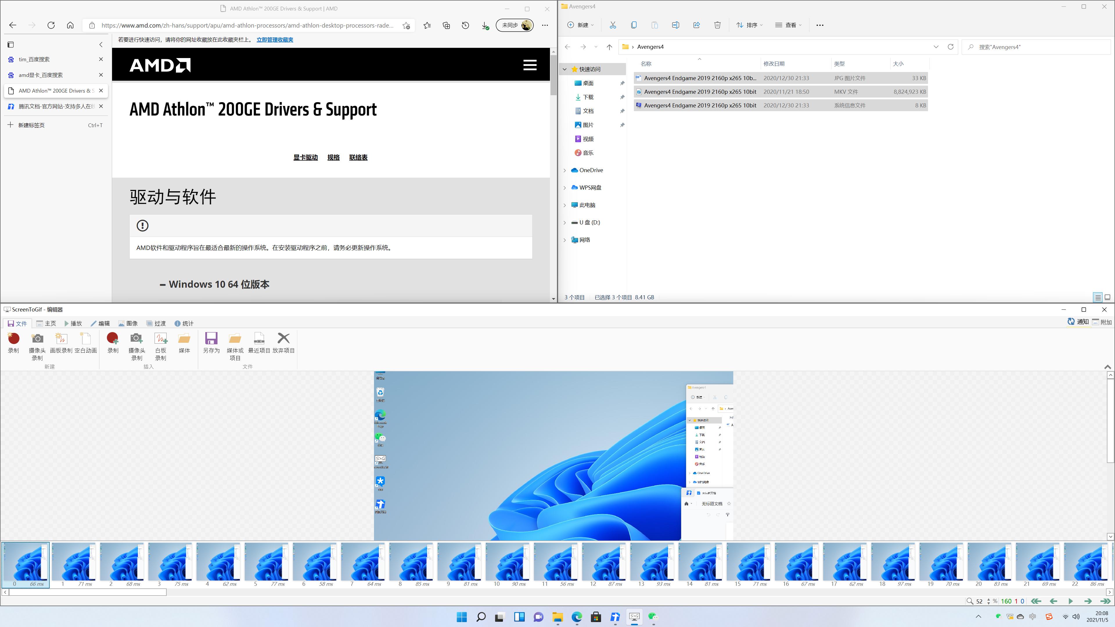
Task: Open the Image ribbon tab
Action: pos(128,323)
